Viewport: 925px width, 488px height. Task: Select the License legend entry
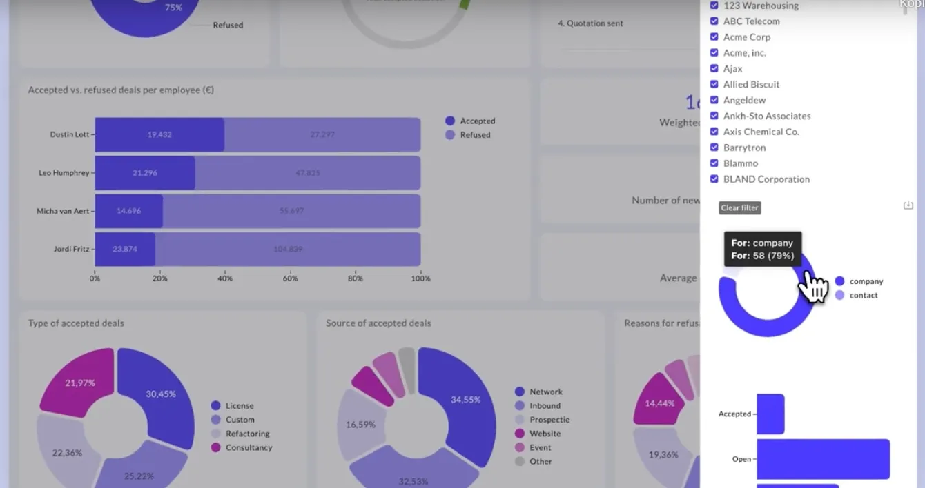[x=232, y=406]
